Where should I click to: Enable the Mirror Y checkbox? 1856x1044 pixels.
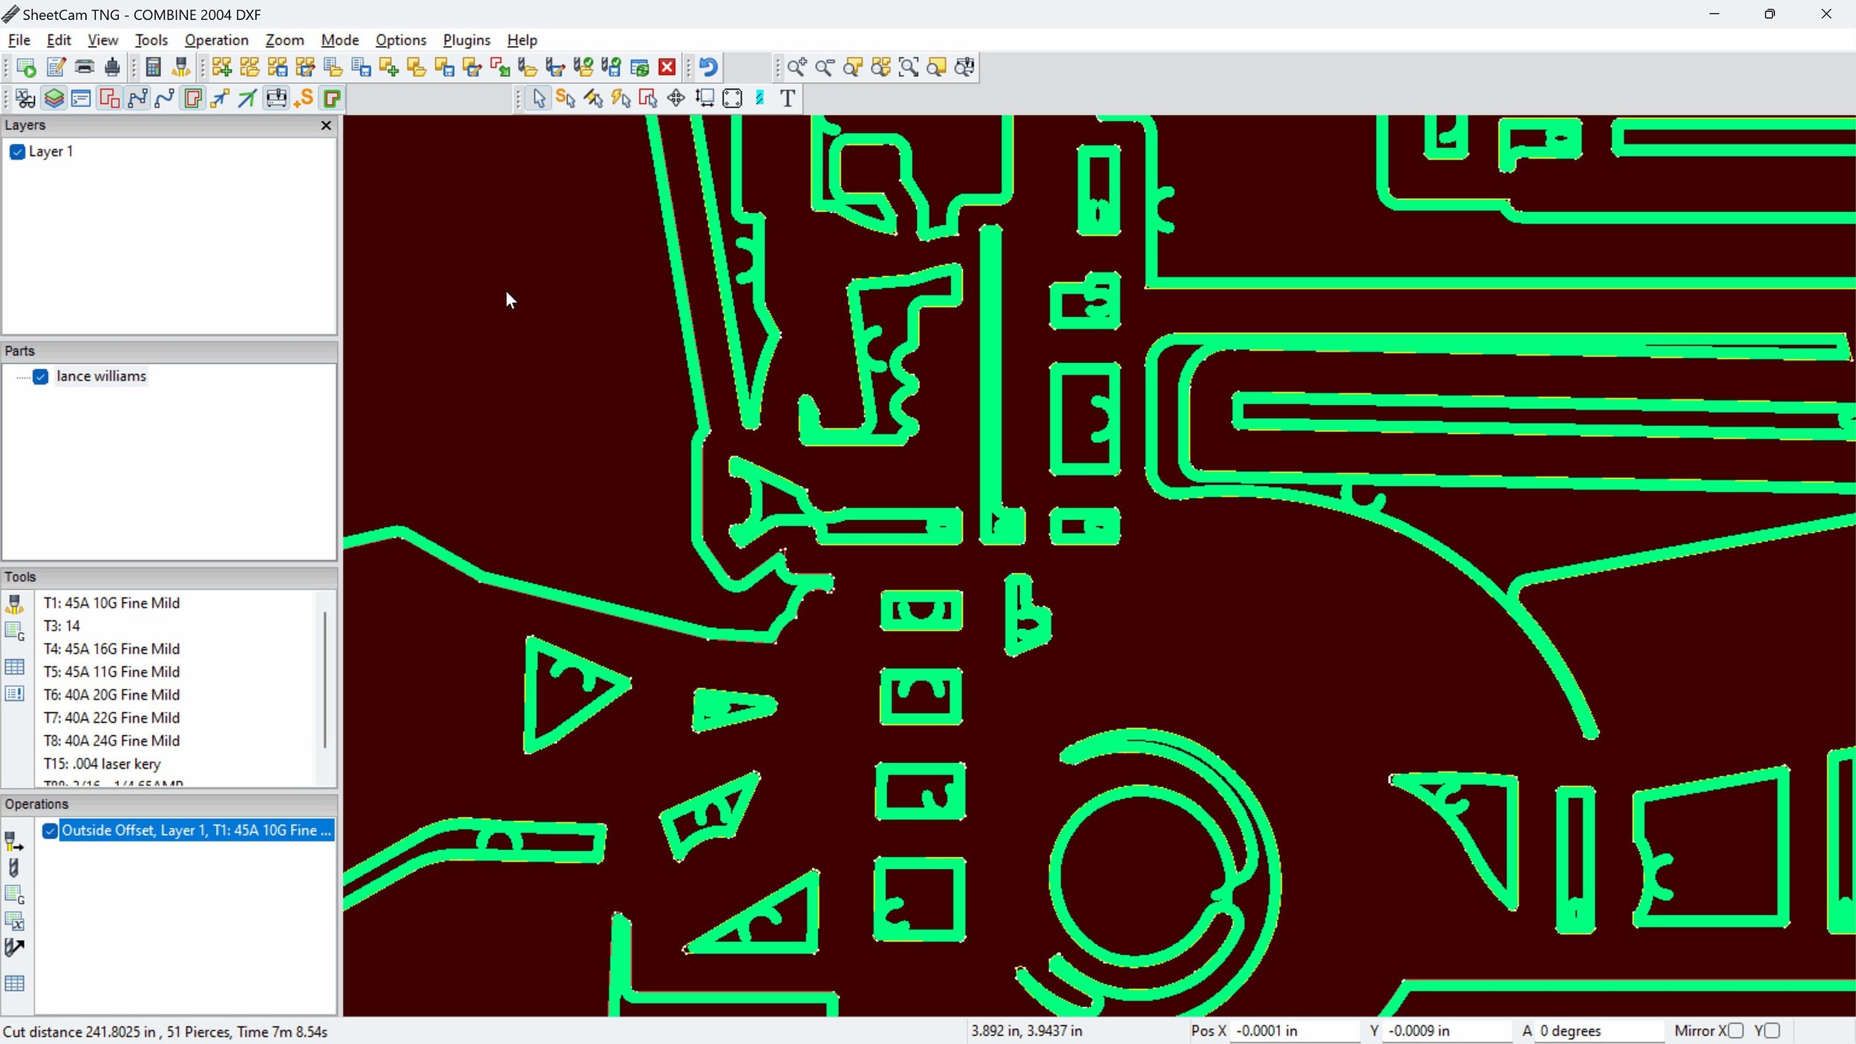1772,1031
